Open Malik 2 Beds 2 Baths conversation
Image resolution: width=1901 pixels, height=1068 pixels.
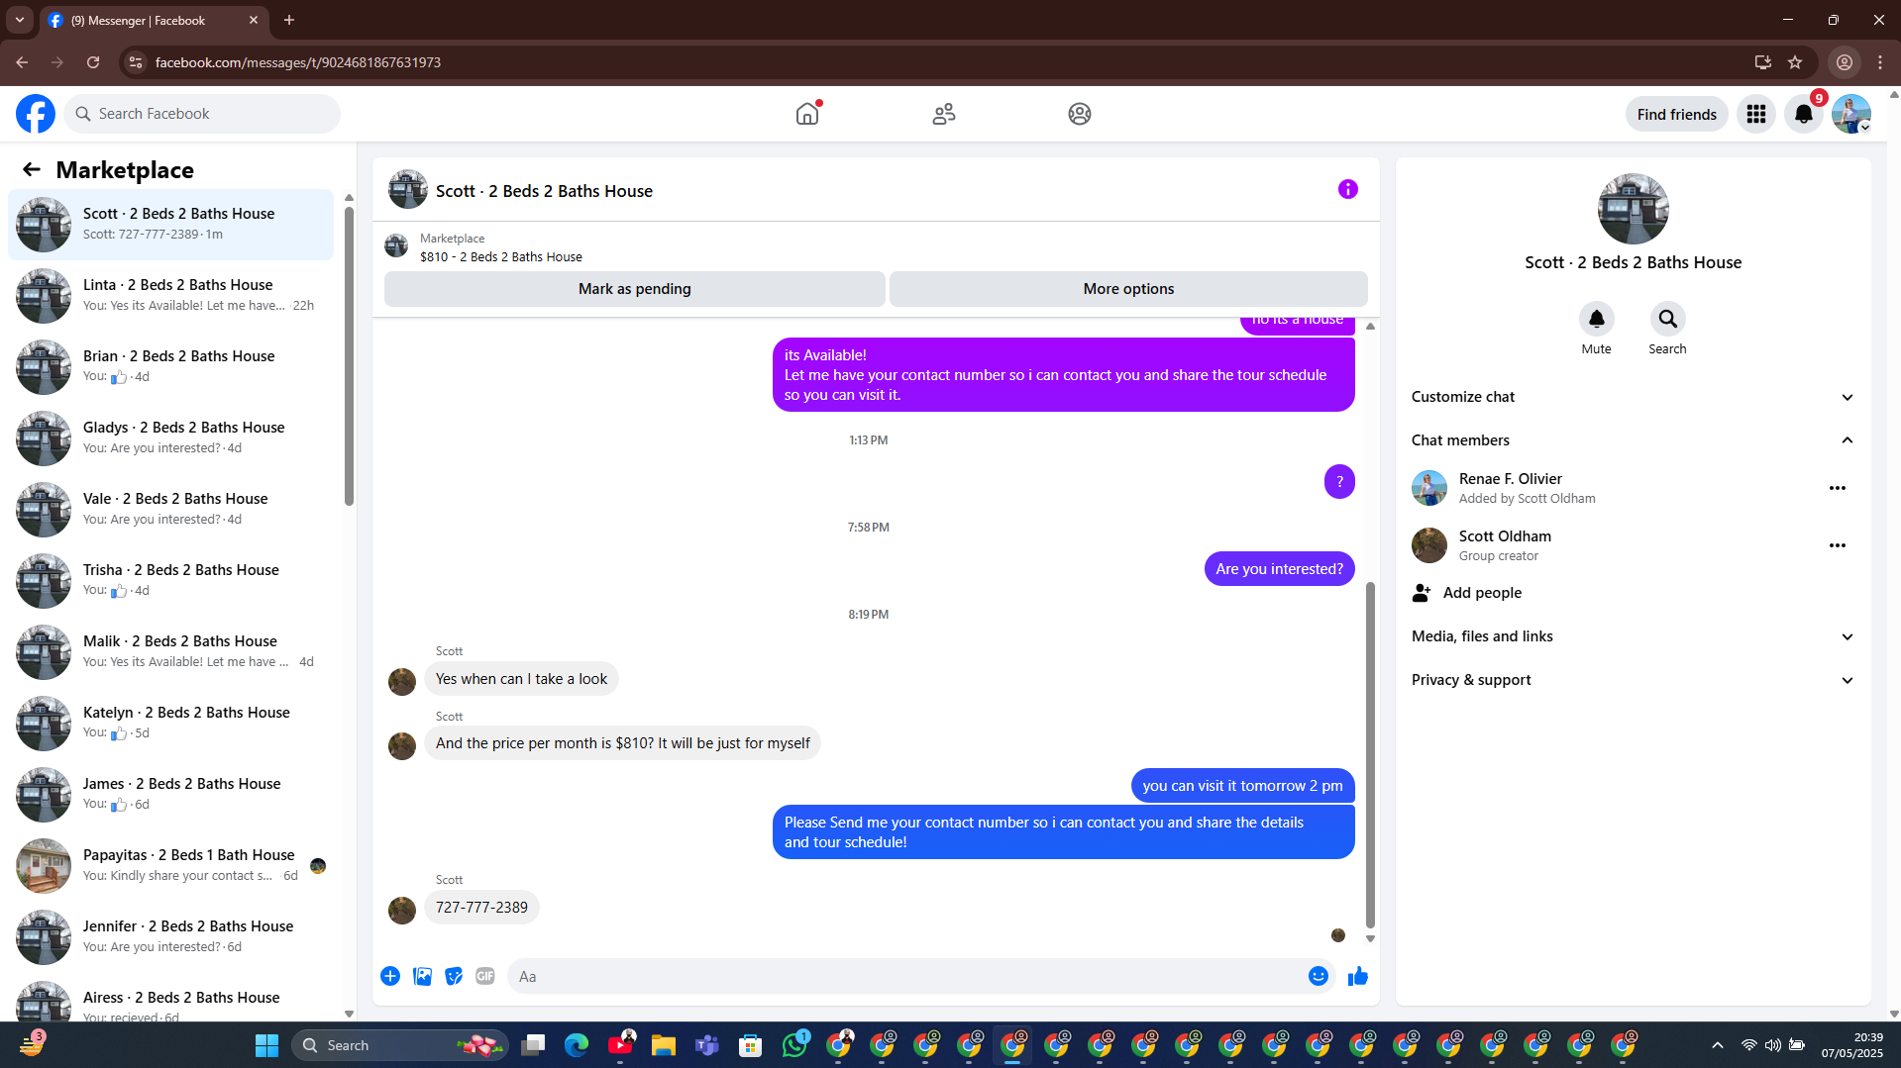tap(170, 651)
